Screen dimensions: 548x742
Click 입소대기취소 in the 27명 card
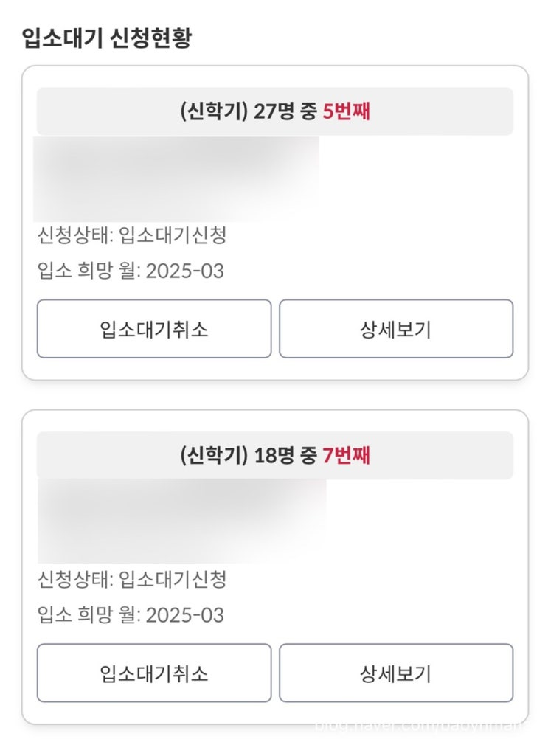click(154, 329)
